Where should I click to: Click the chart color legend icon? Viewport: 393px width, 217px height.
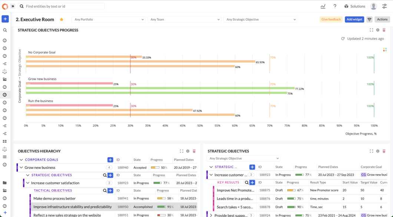[x=385, y=50]
